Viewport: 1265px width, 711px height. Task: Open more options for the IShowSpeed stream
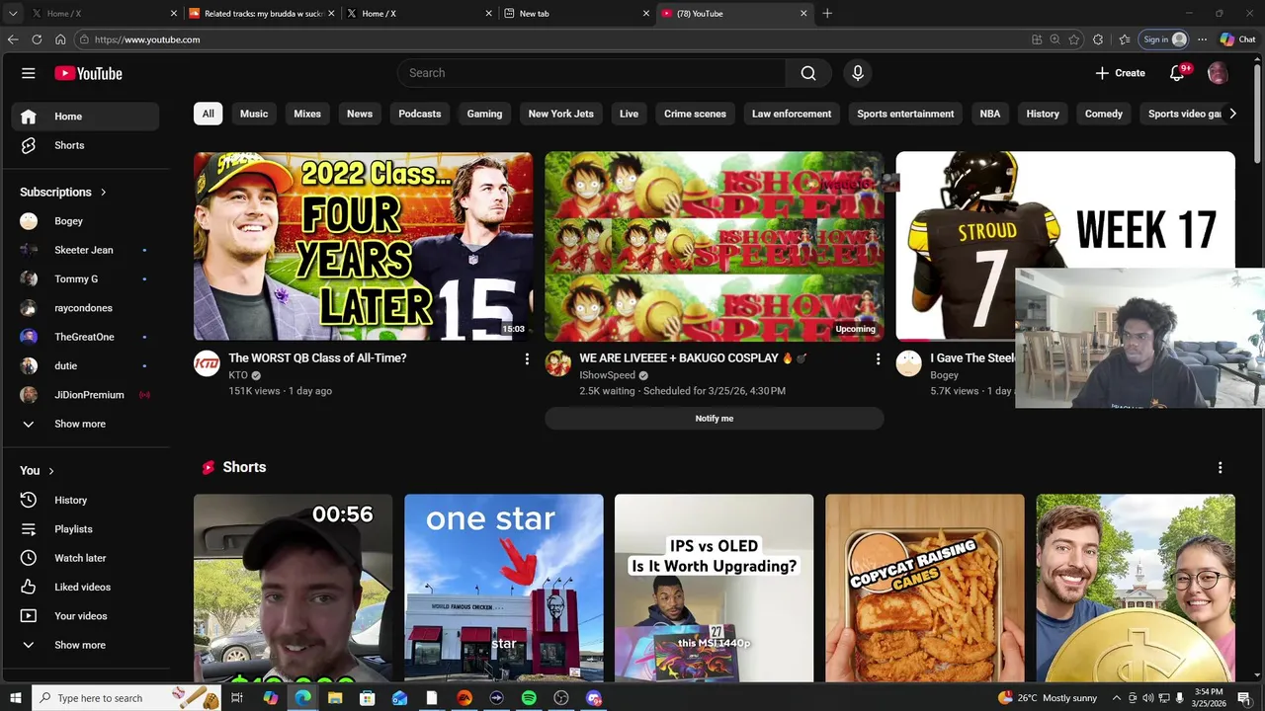(878, 359)
